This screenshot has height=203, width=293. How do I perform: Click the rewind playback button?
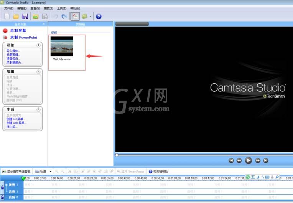239,160
